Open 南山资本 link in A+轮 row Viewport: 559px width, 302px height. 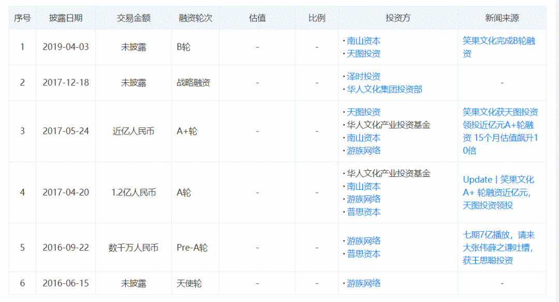363,138
